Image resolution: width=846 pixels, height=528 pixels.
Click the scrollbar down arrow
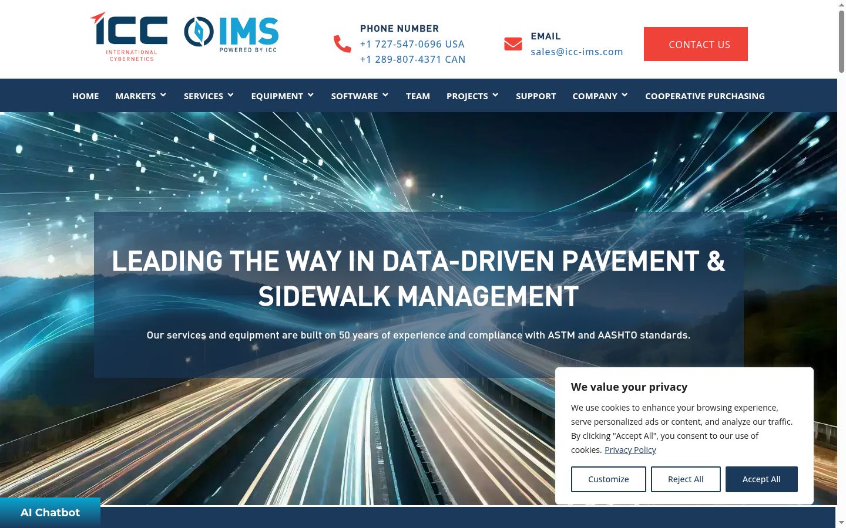841,522
